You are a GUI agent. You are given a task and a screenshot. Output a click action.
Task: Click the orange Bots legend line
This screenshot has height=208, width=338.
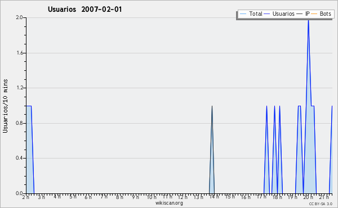click(x=314, y=14)
